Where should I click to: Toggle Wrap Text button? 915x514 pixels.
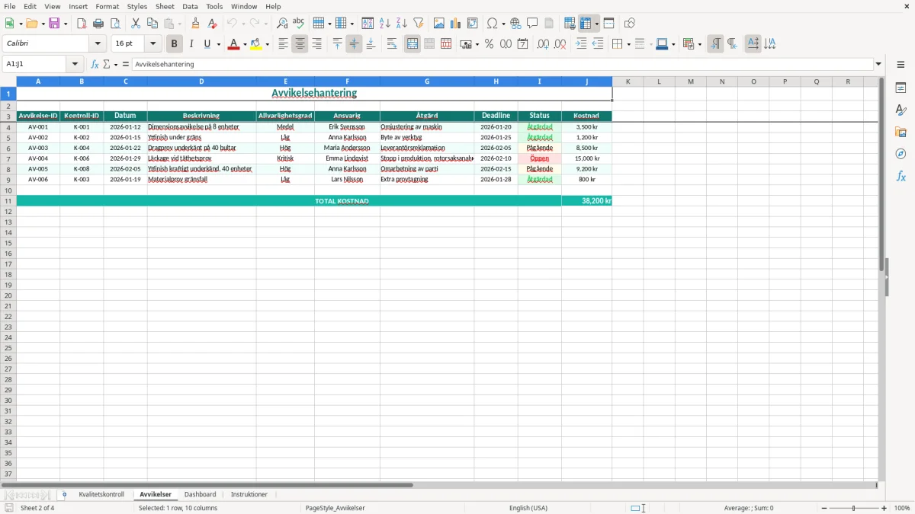tap(392, 44)
